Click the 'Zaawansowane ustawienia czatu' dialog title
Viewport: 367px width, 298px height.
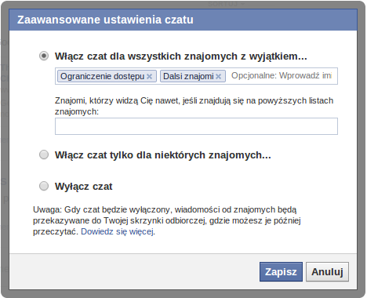point(105,20)
